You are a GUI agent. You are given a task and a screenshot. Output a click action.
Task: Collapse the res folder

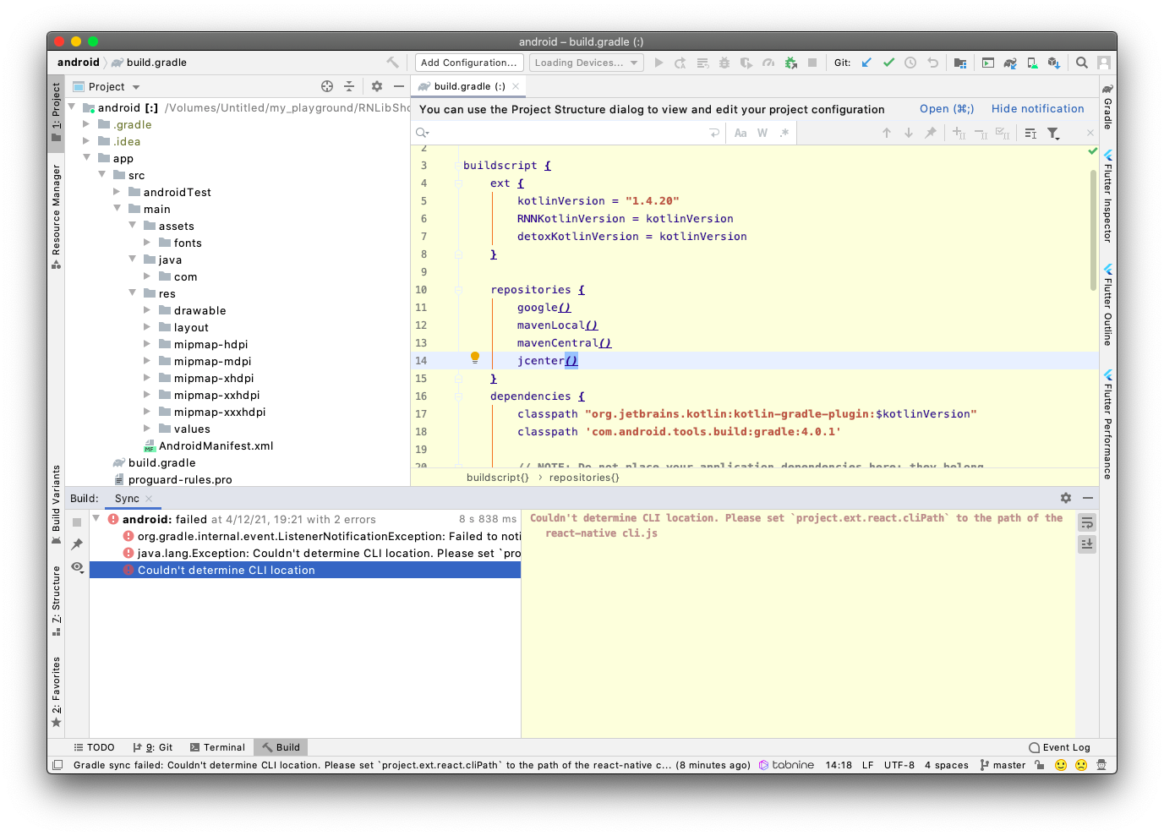[x=133, y=293]
